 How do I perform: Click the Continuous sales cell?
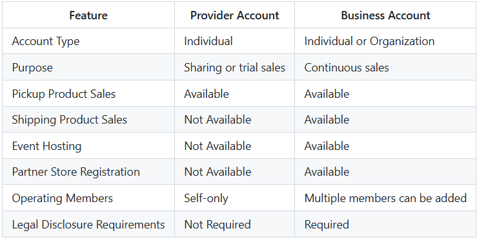tap(385, 68)
